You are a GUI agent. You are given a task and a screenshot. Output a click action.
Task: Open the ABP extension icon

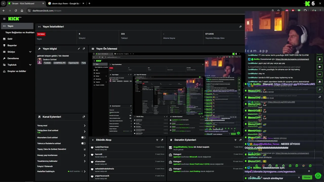point(287,11)
